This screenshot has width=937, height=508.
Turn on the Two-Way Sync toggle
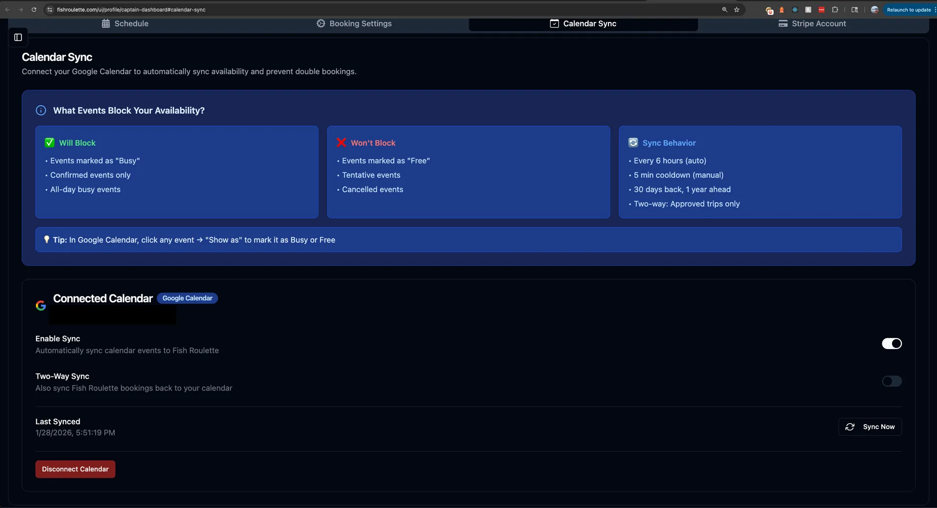point(892,381)
